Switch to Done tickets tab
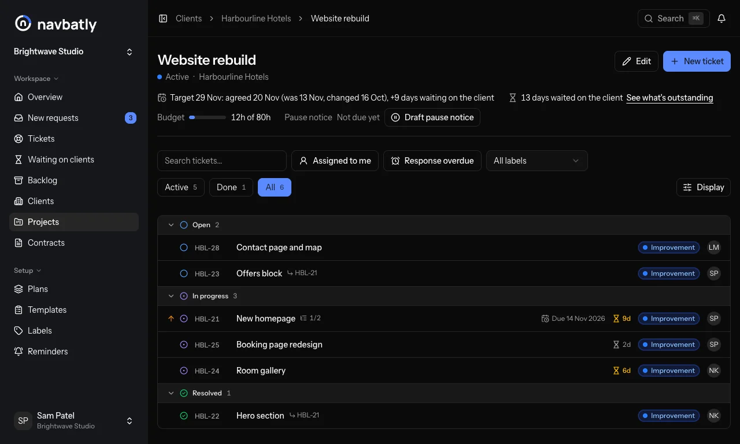This screenshot has height=444, width=740. point(231,187)
